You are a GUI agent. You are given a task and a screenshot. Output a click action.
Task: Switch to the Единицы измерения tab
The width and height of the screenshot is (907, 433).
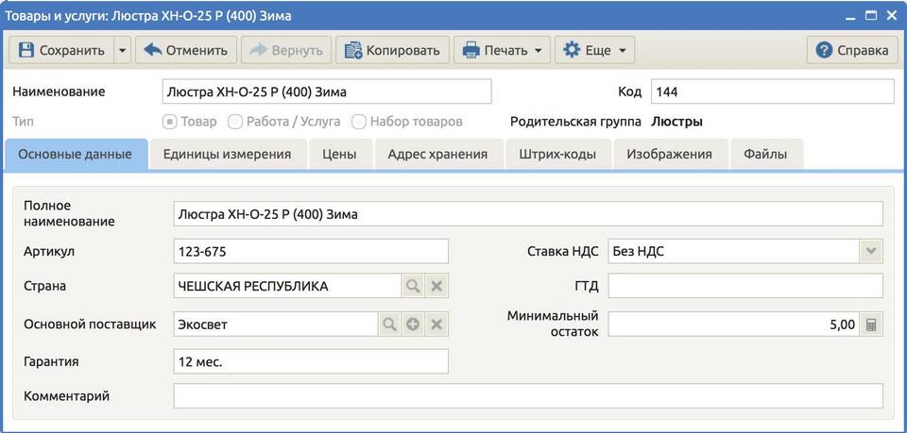[228, 154]
